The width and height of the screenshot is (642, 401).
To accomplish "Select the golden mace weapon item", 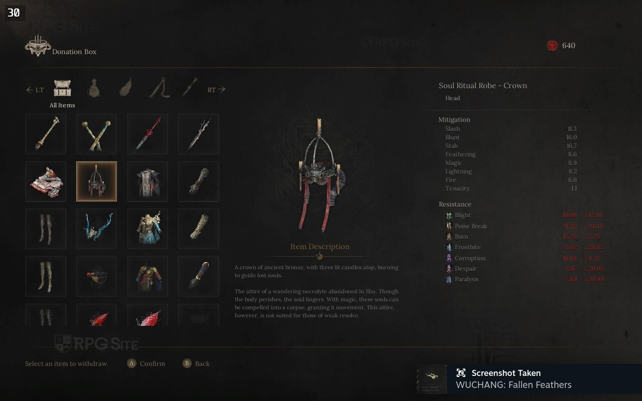I will pos(46,134).
